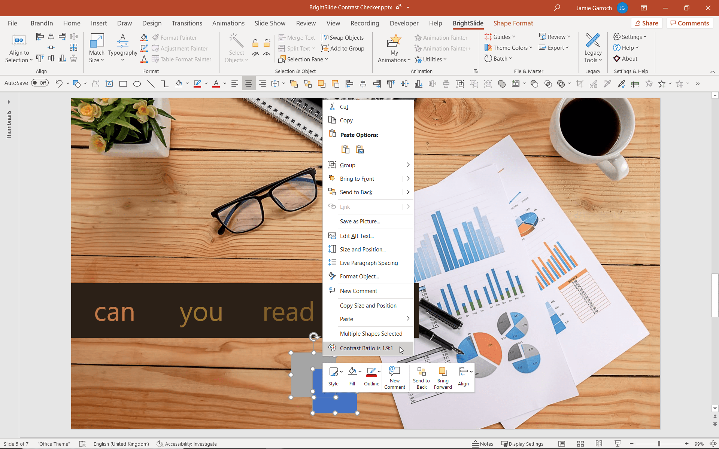Image resolution: width=719 pixels, height=449 pixels.
Task: Click the zoom slider handle
Action: (659, 444)
